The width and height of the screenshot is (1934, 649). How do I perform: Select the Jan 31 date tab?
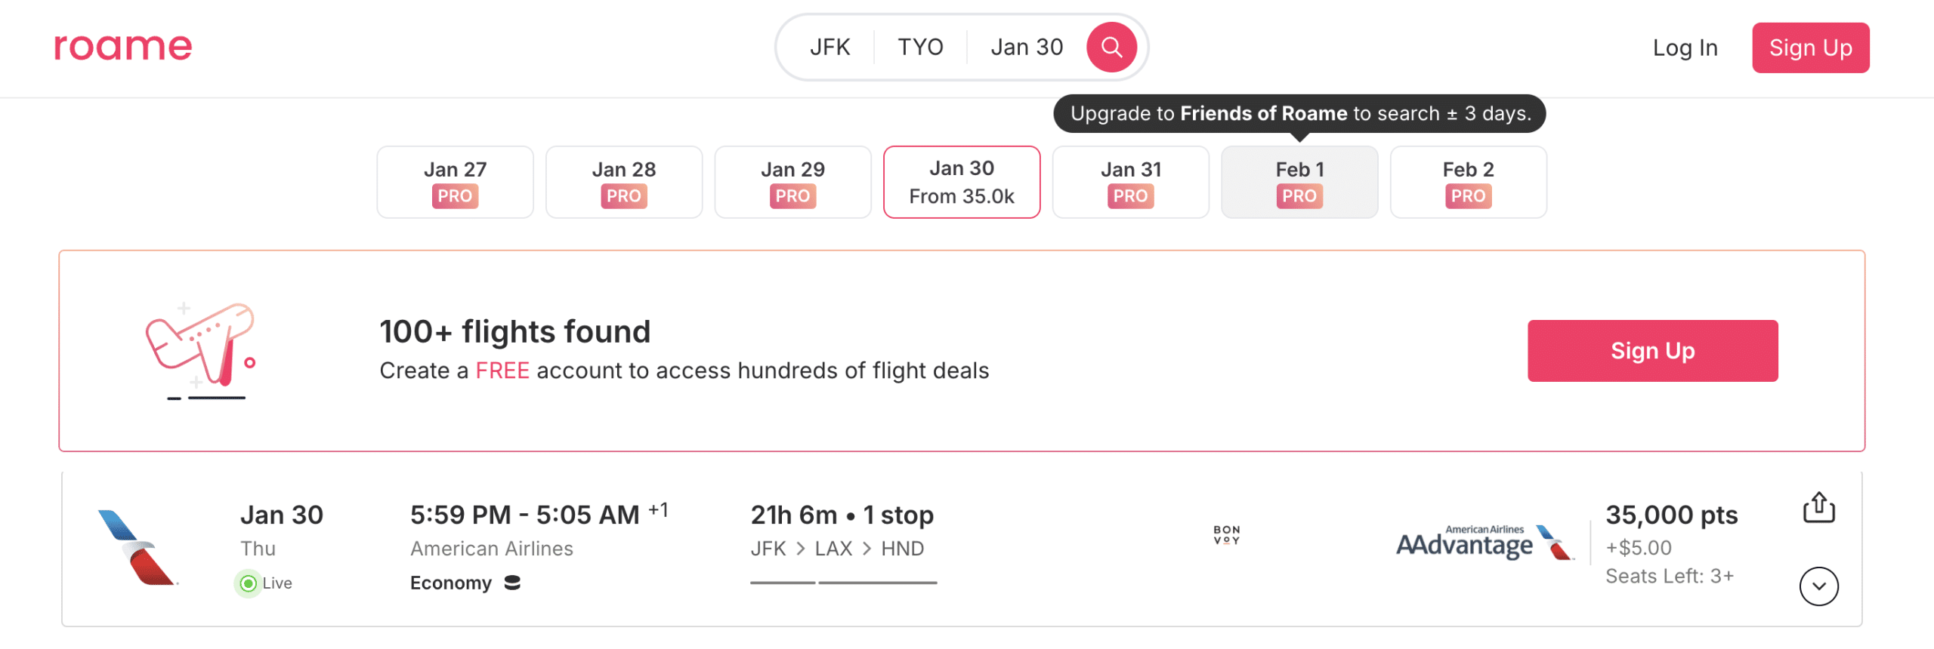1130,182
